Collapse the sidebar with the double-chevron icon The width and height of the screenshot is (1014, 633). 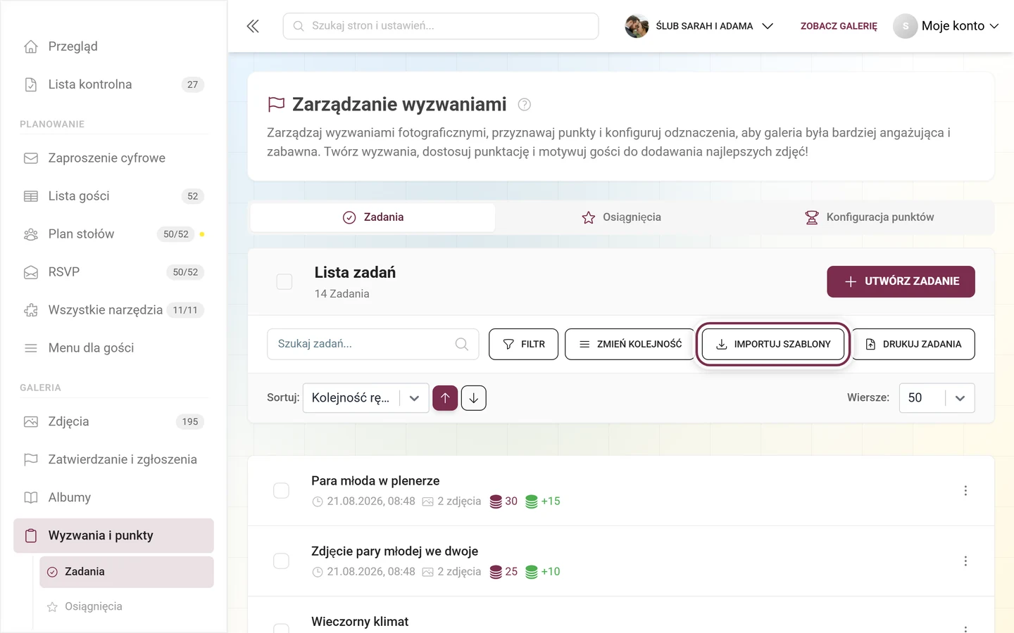[253, 26]
